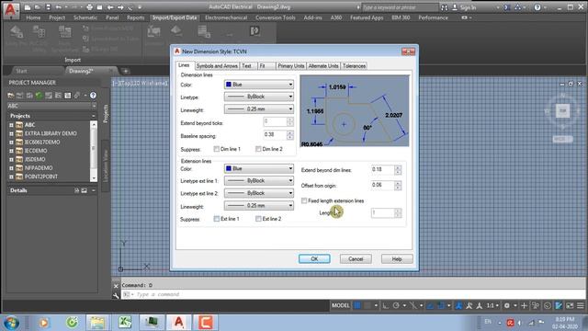Image resolution: width=588 pixels, height=331 pixels.
Task: Open Extension lines Color dropdown
Action: pos(259,168)
